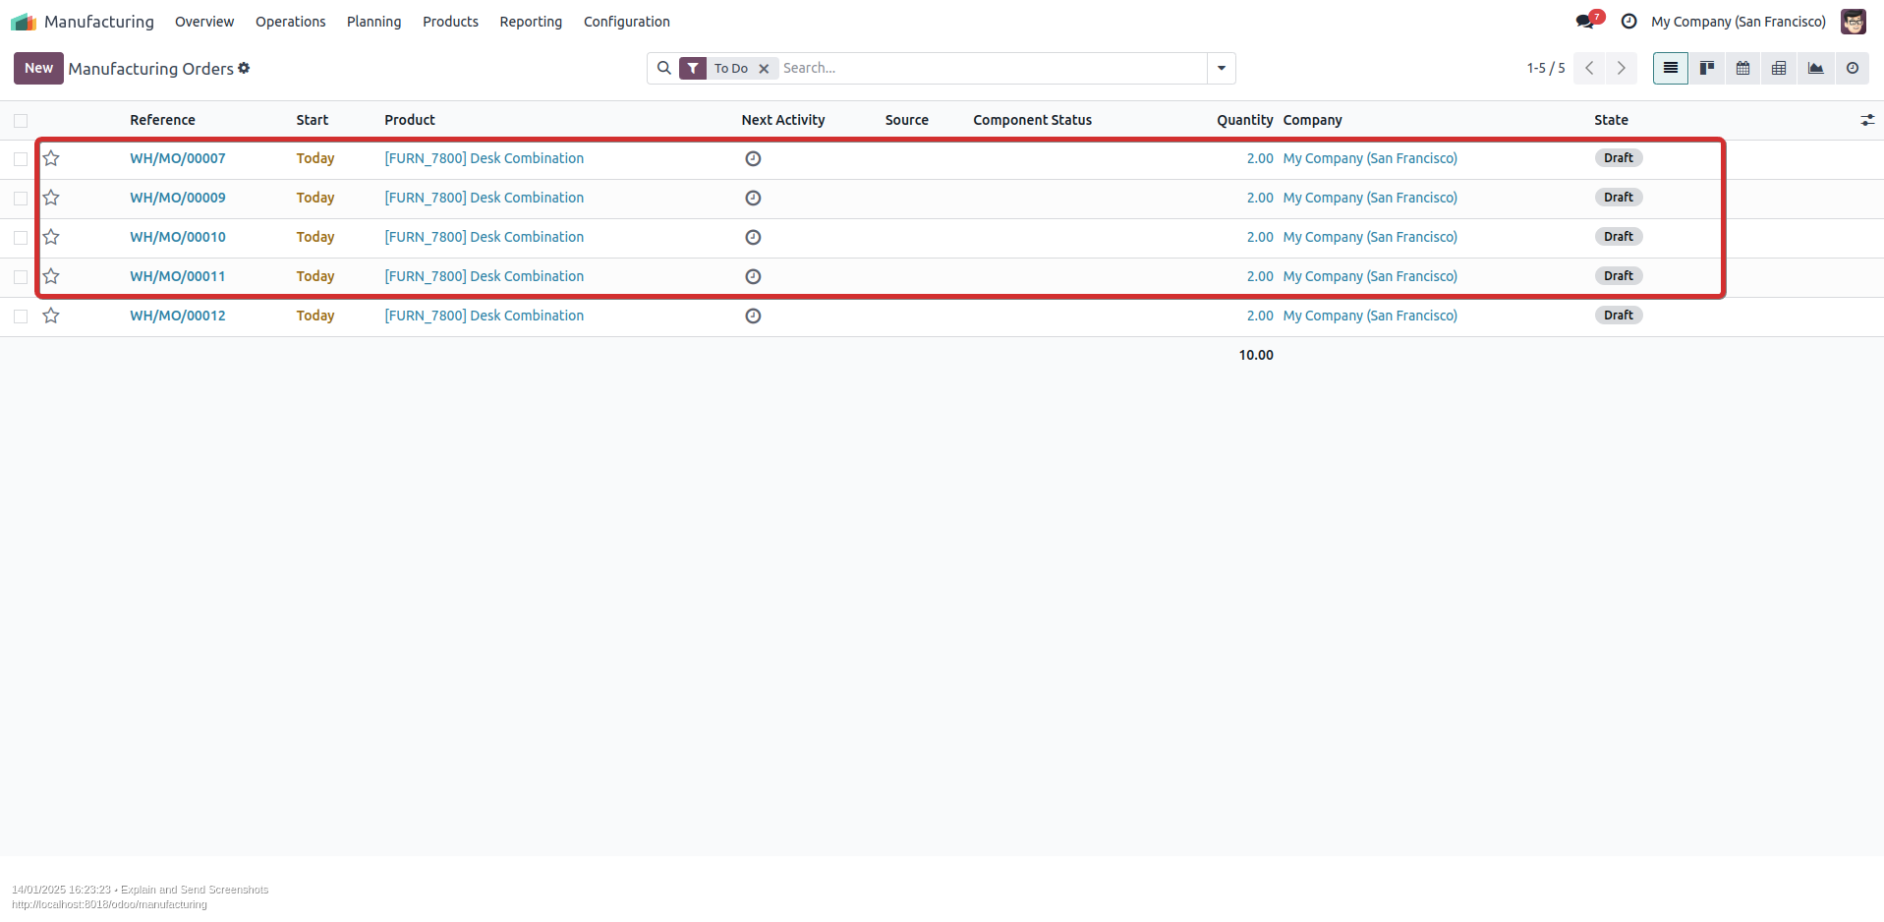
Task: Click Today start cell in WH/MO/00007 row
Action: tap(315, 158)
